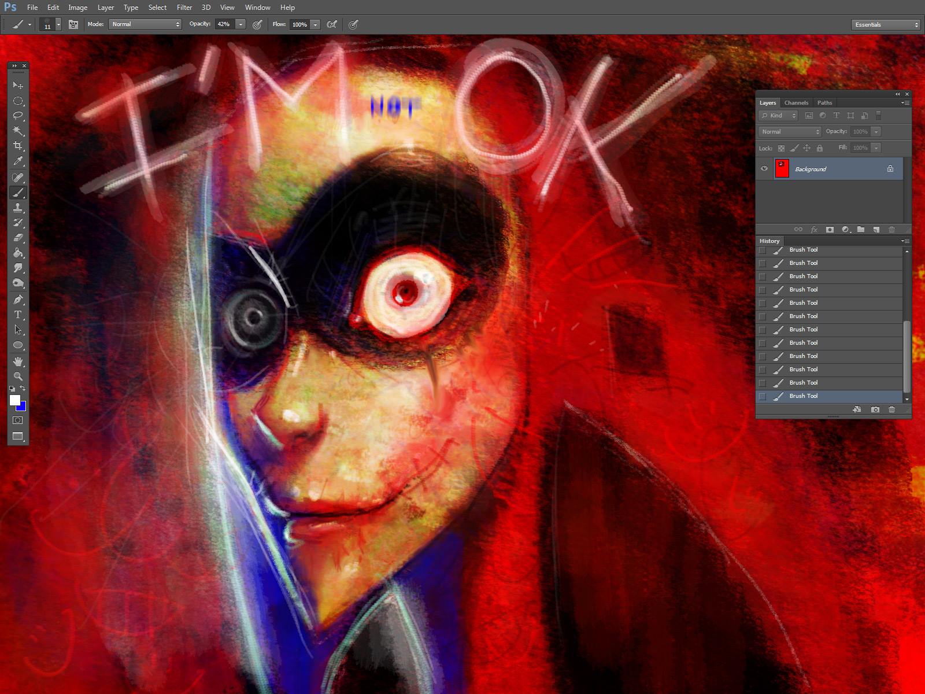Switch to the Channels tab
The height and width of the screenshot is (694, 925).
click(x=796, y=103)
